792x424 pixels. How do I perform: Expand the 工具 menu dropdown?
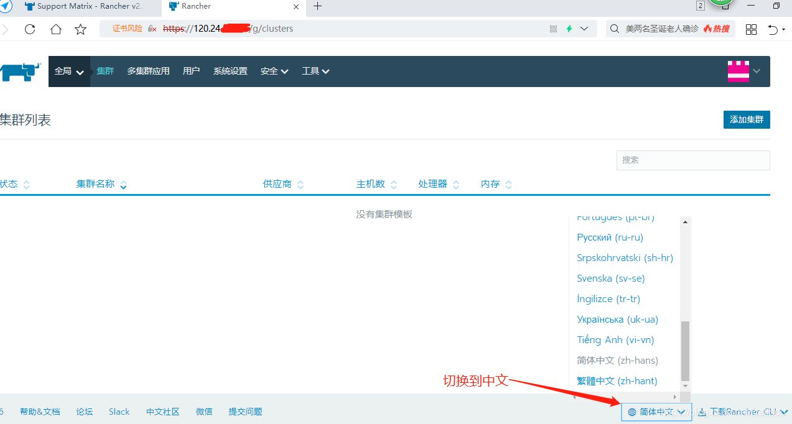pyautogui.click(x=315, y=71)
